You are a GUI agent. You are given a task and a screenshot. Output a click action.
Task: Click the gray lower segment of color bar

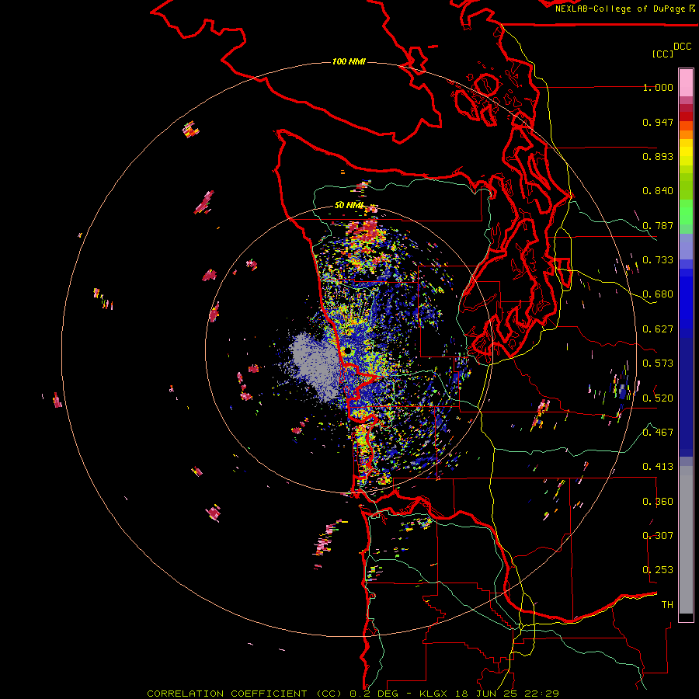pyautogui.click(x=686, y=540)
